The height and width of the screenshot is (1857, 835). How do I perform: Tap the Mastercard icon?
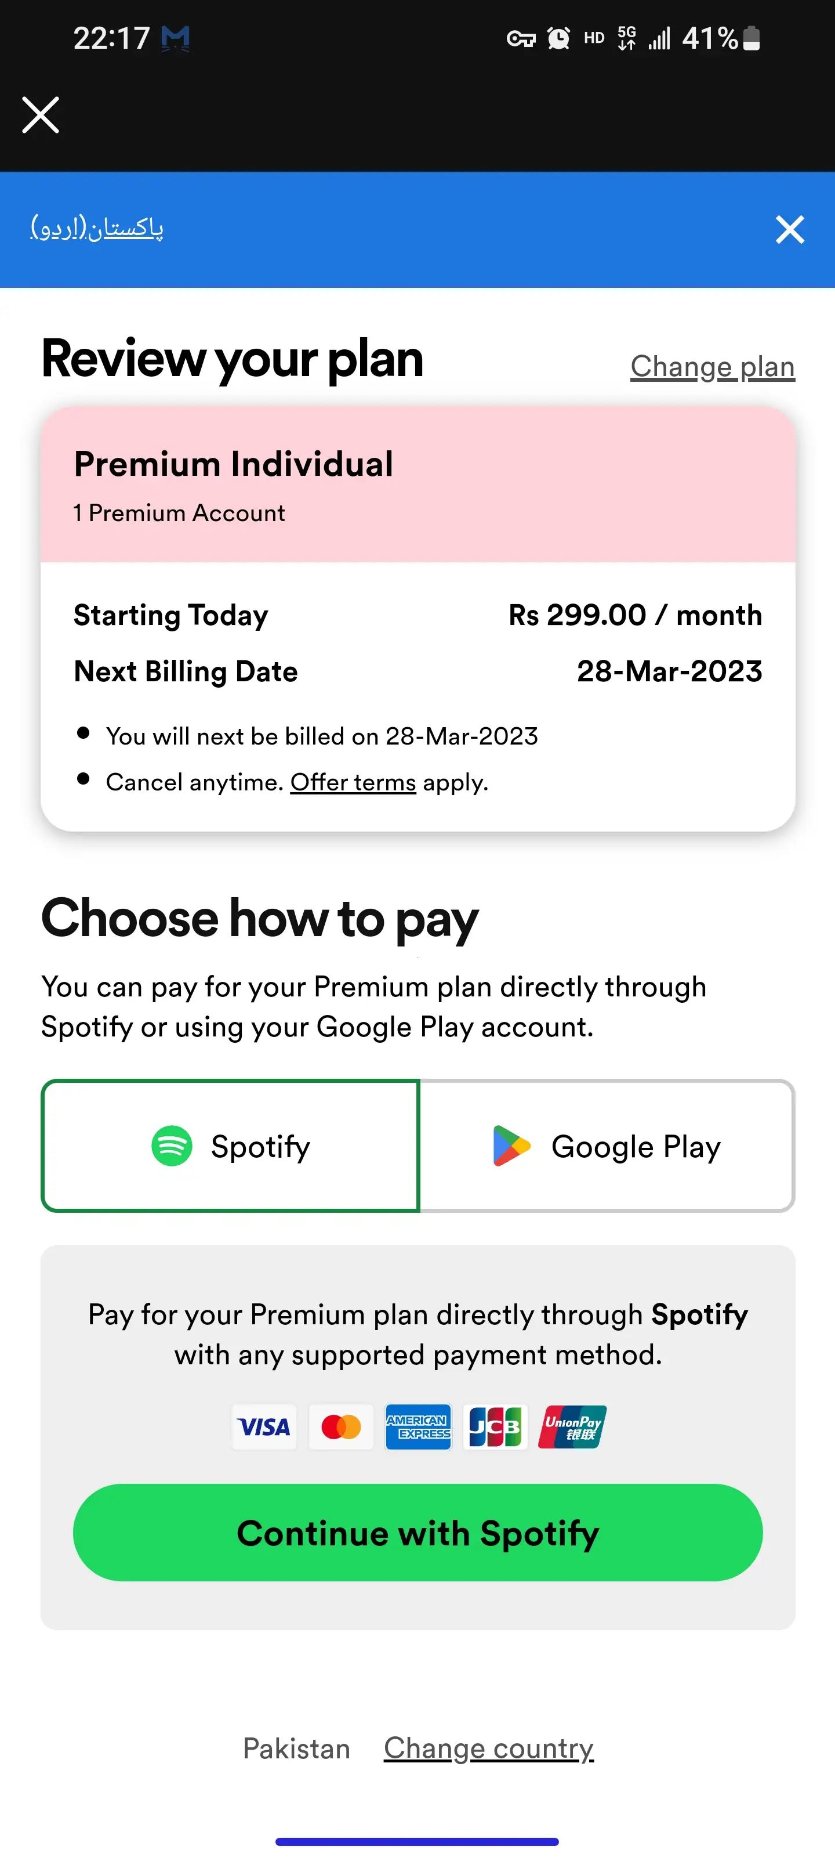[x=341, y=1426]
